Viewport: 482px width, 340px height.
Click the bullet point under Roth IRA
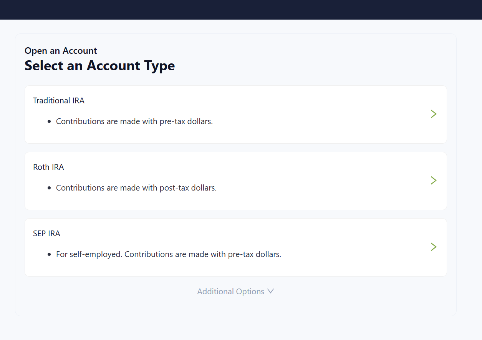(49, 188)
